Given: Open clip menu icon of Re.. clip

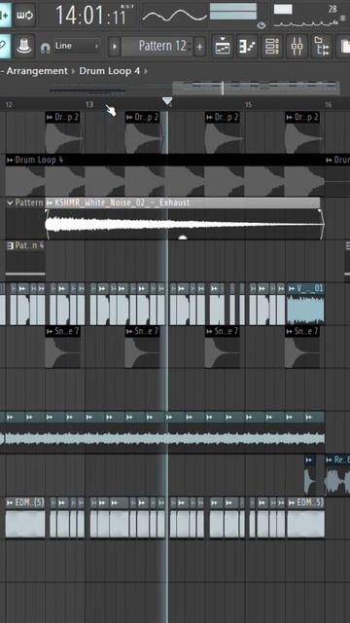Looking at the screenshot, I should pyautogui.click(x=330, y=460).
